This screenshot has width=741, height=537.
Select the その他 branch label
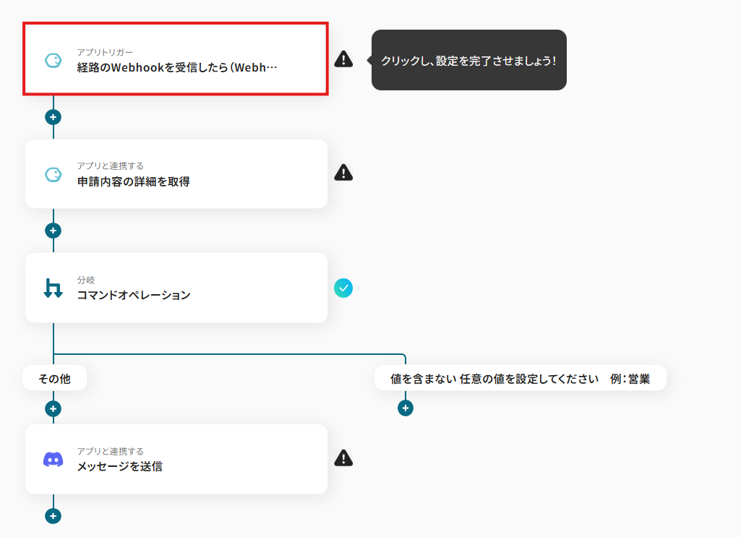(x=55, y=378)
